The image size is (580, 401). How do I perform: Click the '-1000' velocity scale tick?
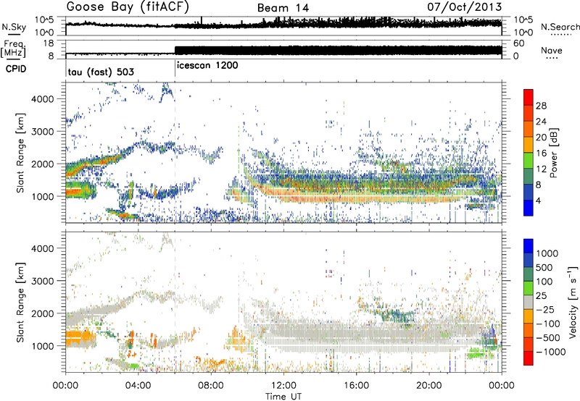[x=551, y=352]
